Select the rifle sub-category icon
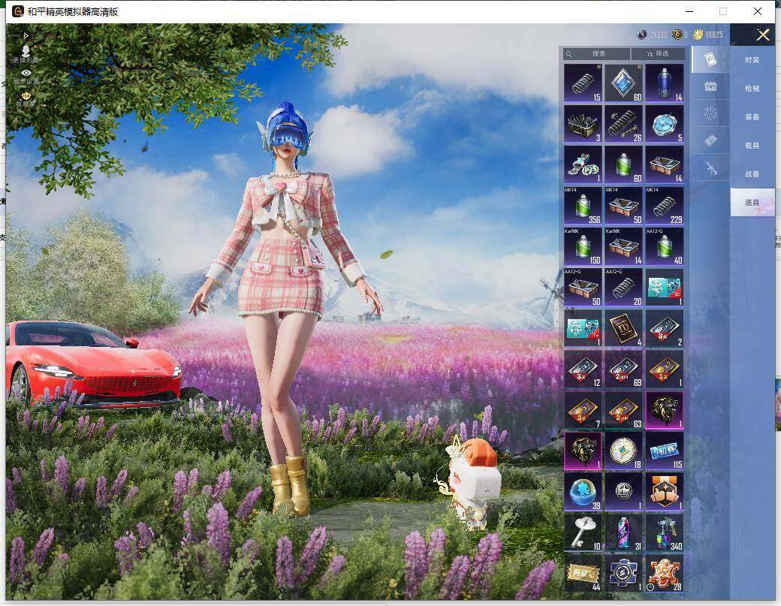 (x=710, y=168)
